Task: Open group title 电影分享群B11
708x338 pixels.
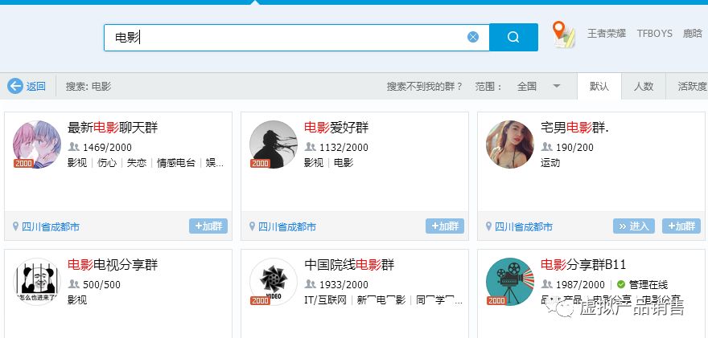Action: [x=583, y=265]
